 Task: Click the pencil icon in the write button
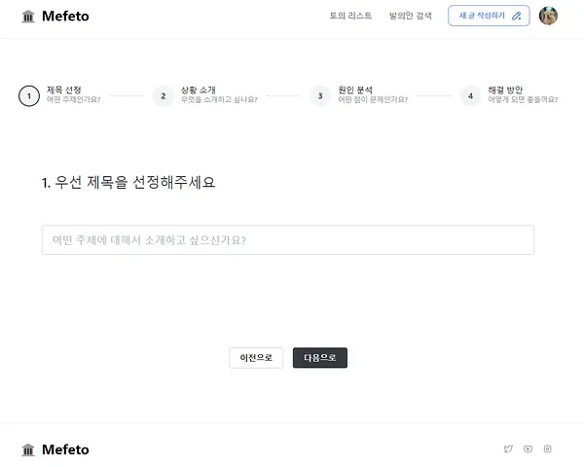517,16
